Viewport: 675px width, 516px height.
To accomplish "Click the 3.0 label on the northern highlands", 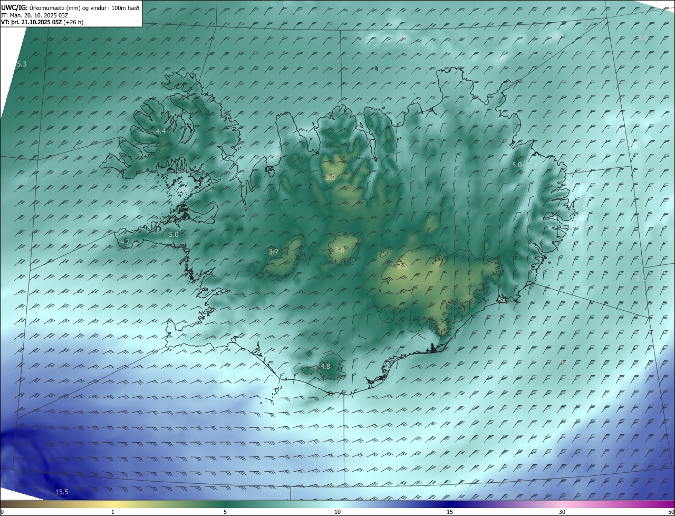I will tap(330, 178).
